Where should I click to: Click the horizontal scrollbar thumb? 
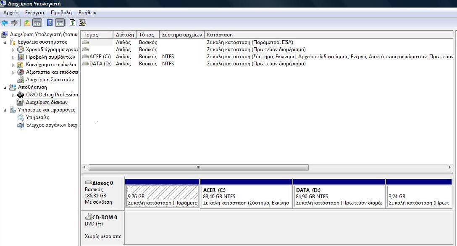point(199,168)
